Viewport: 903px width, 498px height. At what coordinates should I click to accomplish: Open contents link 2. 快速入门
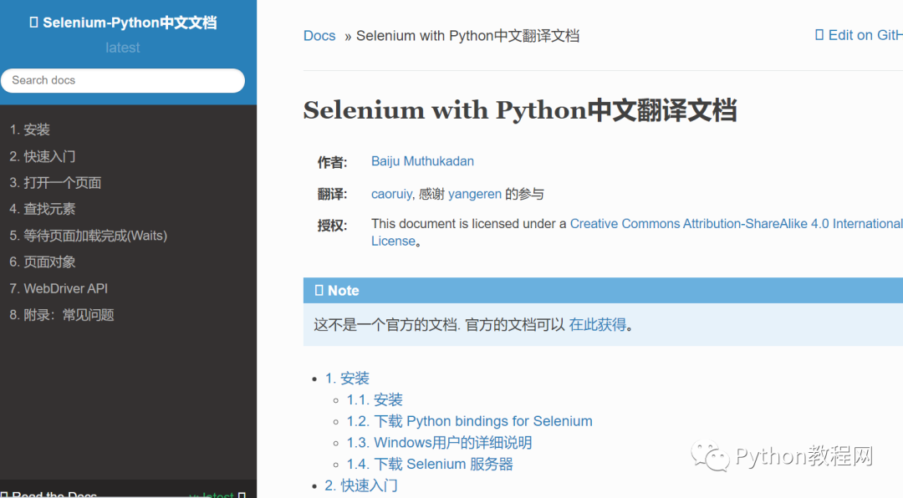pos(361,485)
